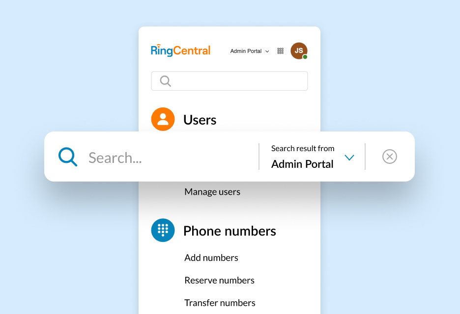Image resolution: width=460 pixels, height=314 pixels.
Task: Click the Admin Portal search bar
Action: [x=229, y=80]
